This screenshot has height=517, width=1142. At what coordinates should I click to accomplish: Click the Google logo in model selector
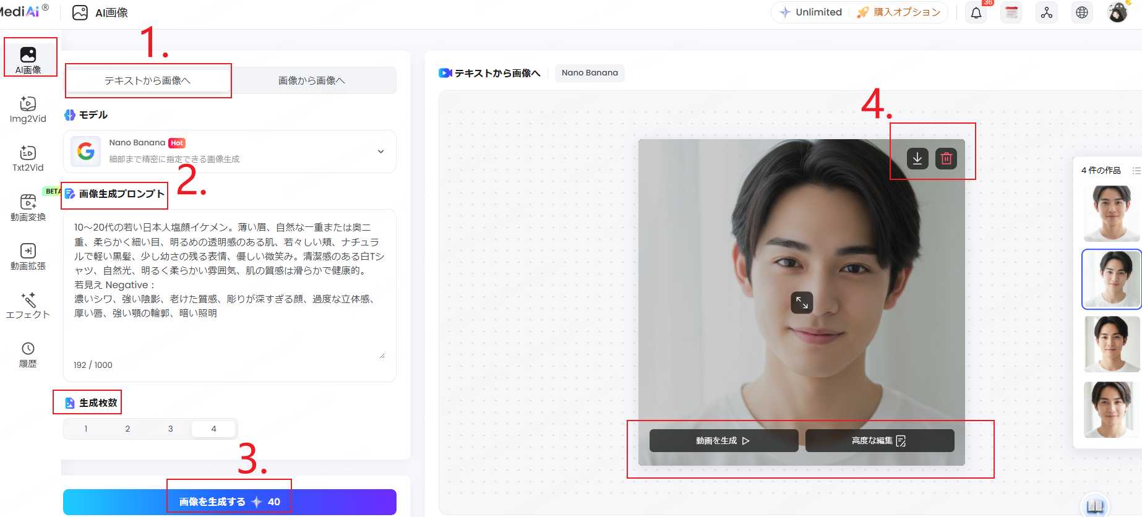pos(86,152)
